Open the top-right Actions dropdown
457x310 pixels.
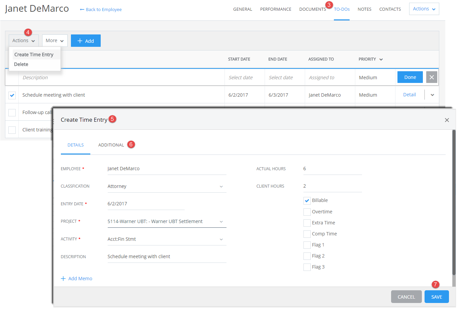coord(424,9)
